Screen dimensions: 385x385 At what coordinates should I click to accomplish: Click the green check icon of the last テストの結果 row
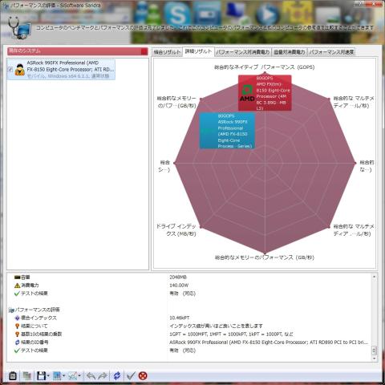(17, 351)
